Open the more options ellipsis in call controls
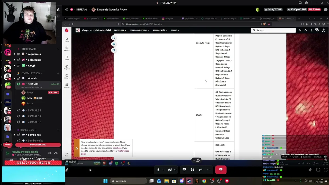Screen dimensions: 329x185 tap(209, 170)
